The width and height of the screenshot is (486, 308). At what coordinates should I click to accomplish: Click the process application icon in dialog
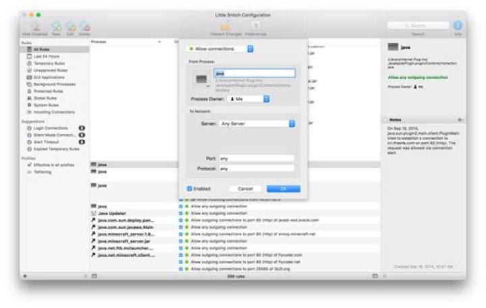coord(201,80)
